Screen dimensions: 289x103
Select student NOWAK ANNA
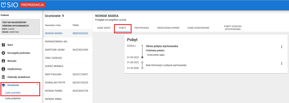pos(53,99)
